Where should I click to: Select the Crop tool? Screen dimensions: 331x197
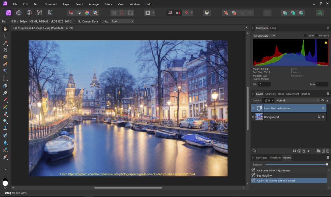pyautogui.click(x=5, y=50)
